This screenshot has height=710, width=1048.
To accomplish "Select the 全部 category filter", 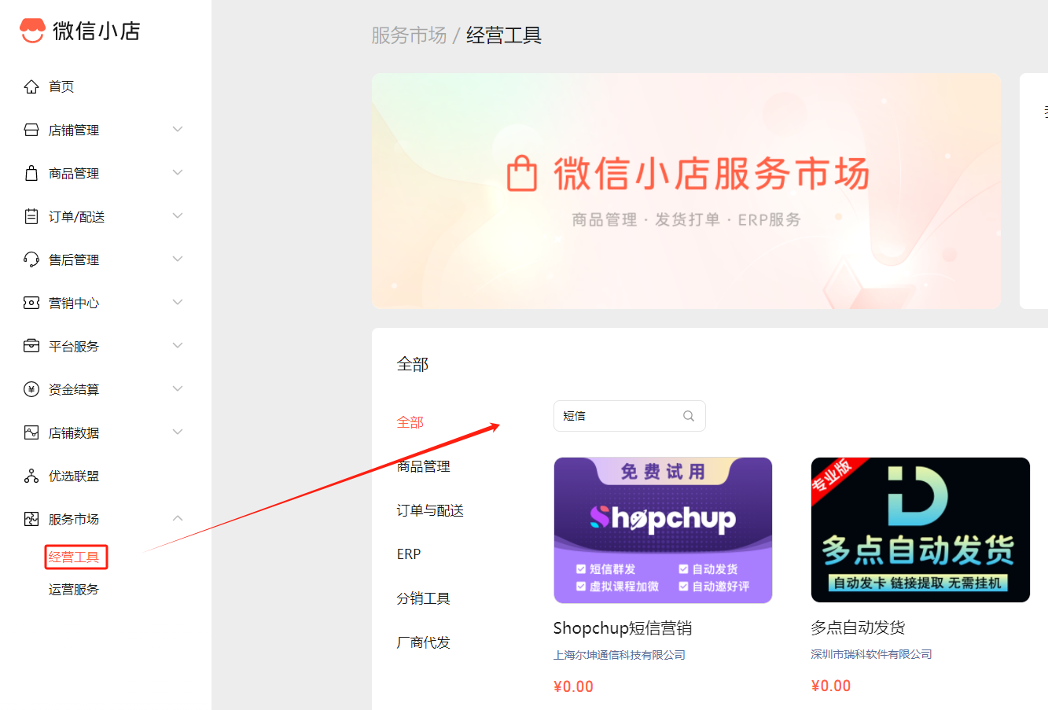I will pyautogui.click(x=410, y=422).
